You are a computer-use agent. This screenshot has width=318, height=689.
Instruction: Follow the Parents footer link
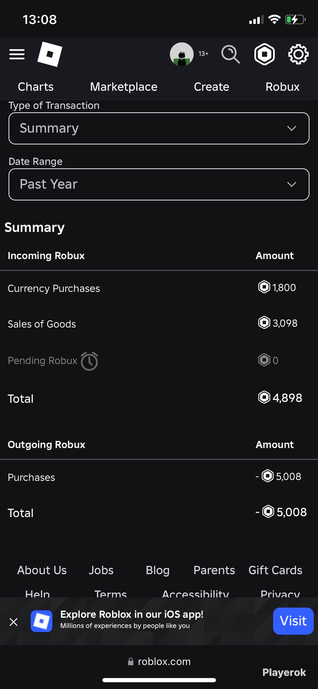(x=214, y=570)
